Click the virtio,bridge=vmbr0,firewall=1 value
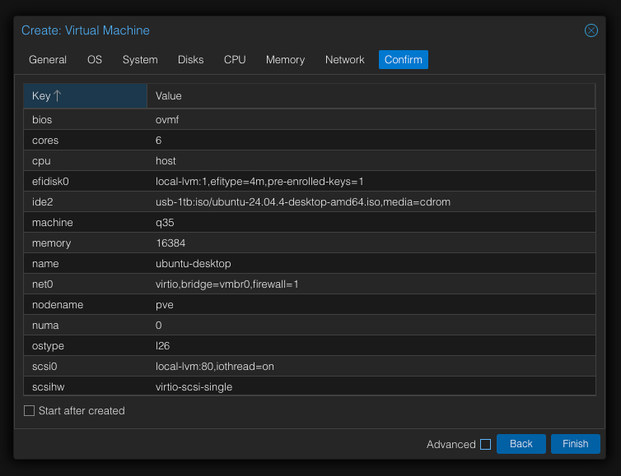The image size is (621, 476). [371, 284]
